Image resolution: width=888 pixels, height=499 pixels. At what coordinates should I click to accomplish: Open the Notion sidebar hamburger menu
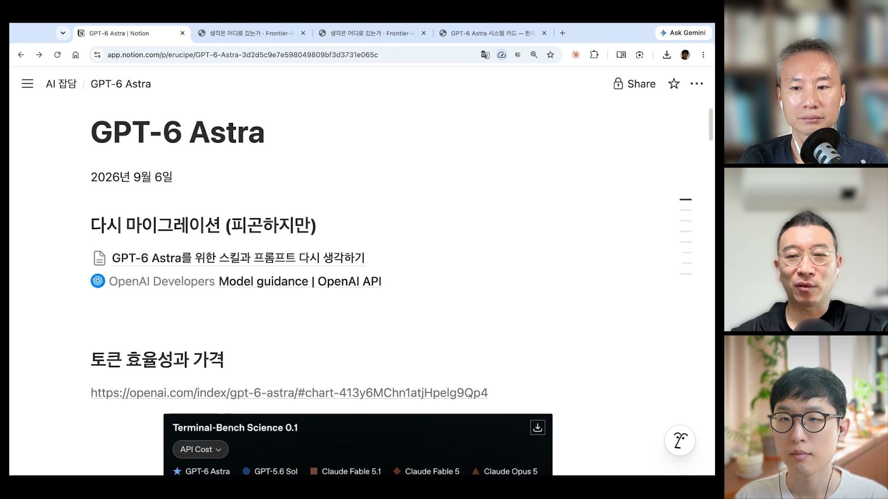pos(27,84)
